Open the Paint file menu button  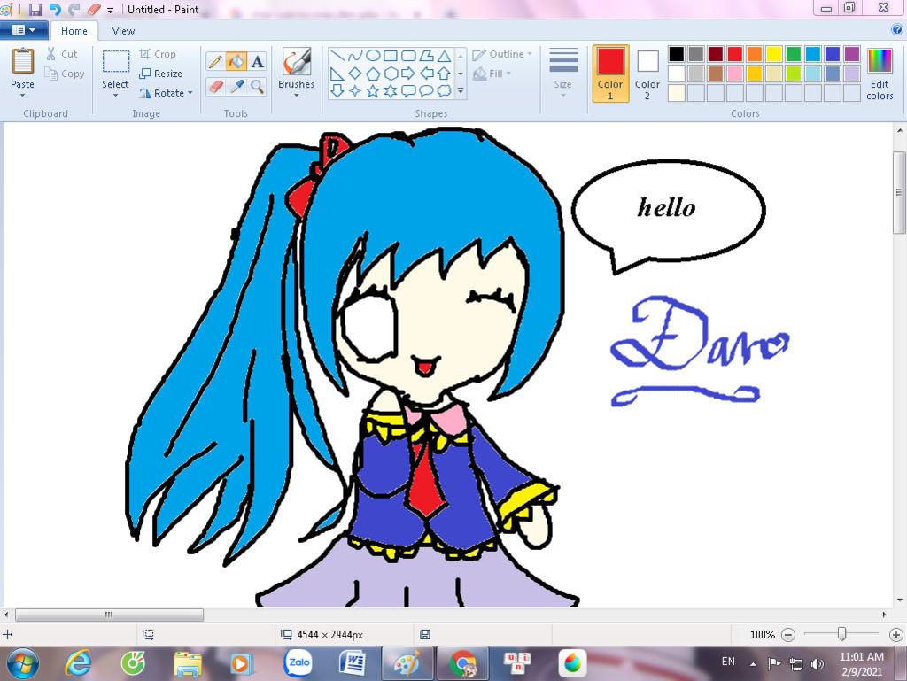[x=23, y=30]
